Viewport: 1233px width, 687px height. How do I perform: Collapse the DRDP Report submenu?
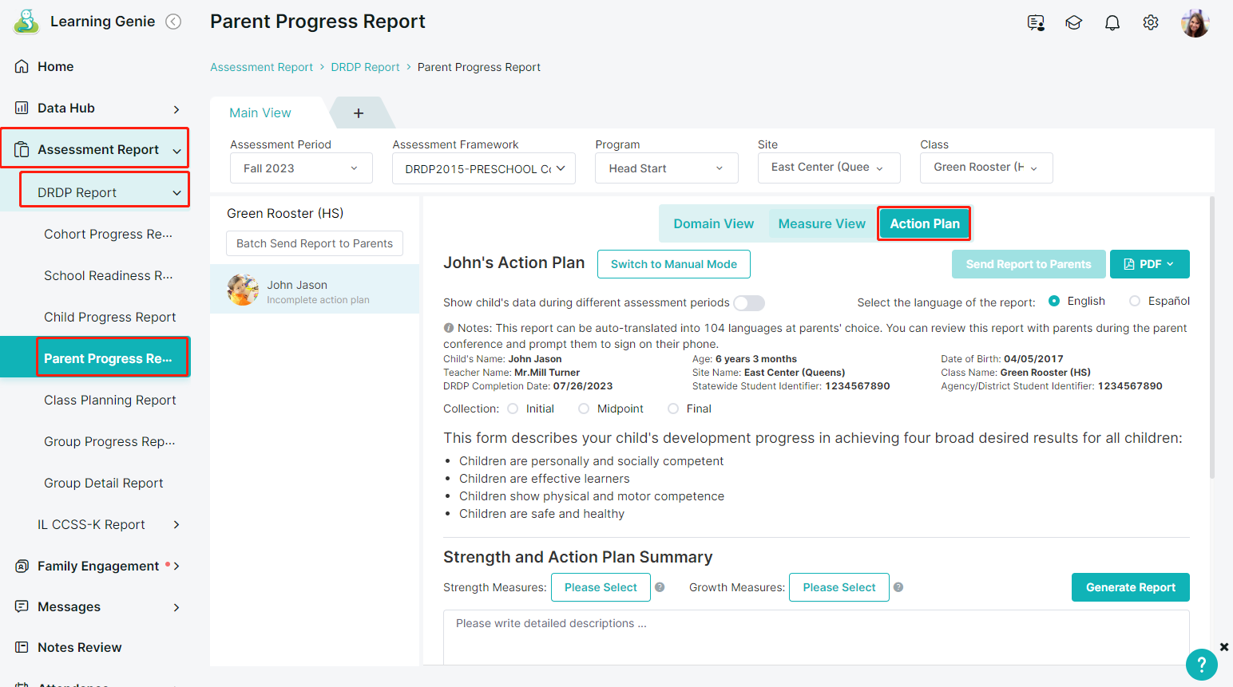point(176,193)
